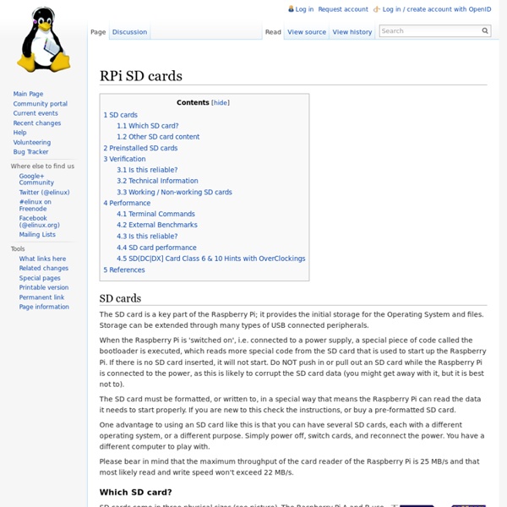Jump to 3.3 Working / Non-working SD cards

coord(174,193)
